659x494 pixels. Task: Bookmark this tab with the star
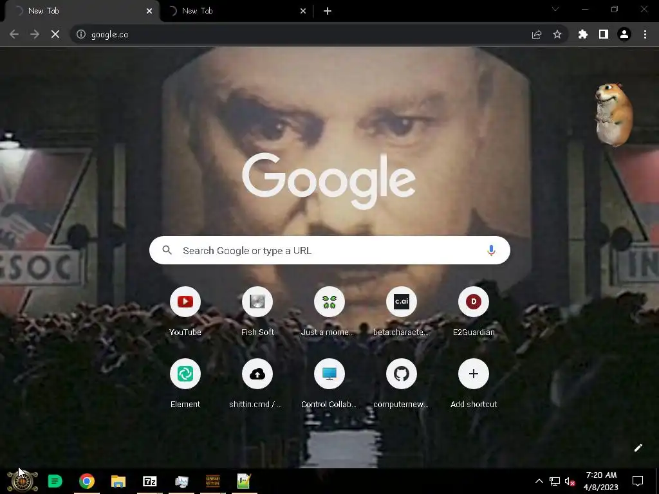pyautogui.click(x=557, y=35)
